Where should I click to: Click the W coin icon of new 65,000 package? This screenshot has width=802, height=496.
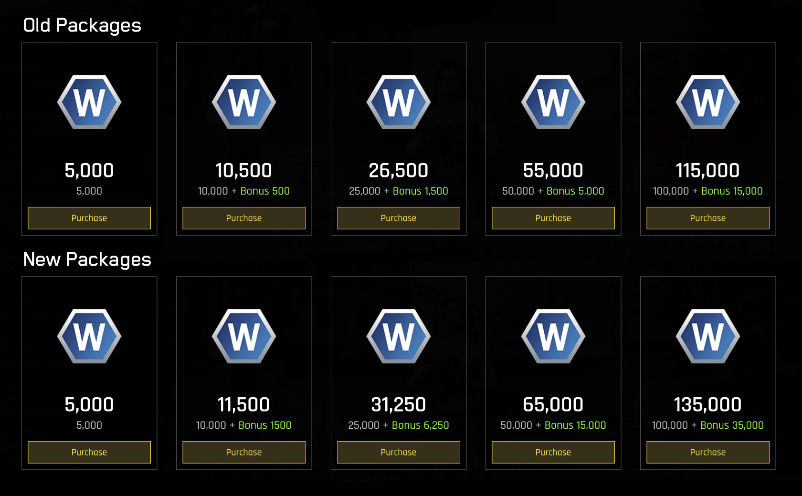click(x=553, y=336)
